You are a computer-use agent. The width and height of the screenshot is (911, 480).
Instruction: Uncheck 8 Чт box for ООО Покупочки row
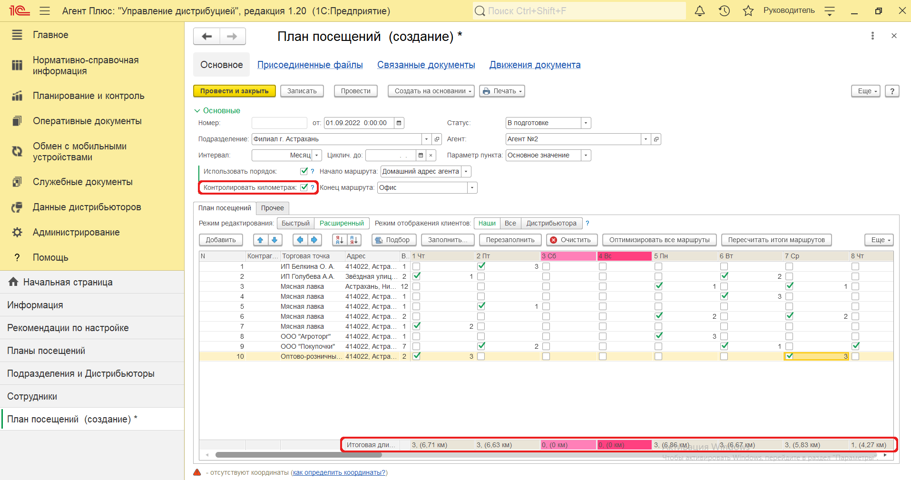pyautogui.click(x=855, y=346)
